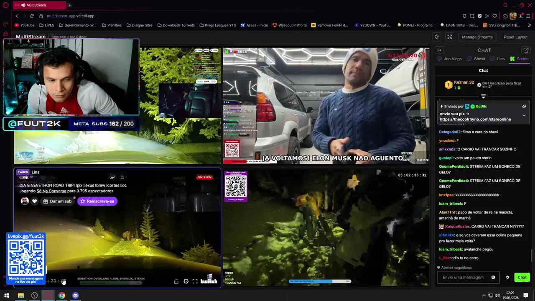Switch to Lins chat tab

tap(497, 59)
